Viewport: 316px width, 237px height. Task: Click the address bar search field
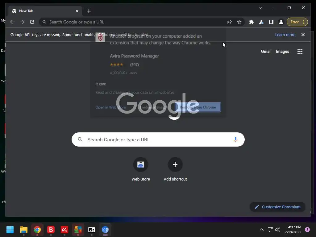(133, 22)
